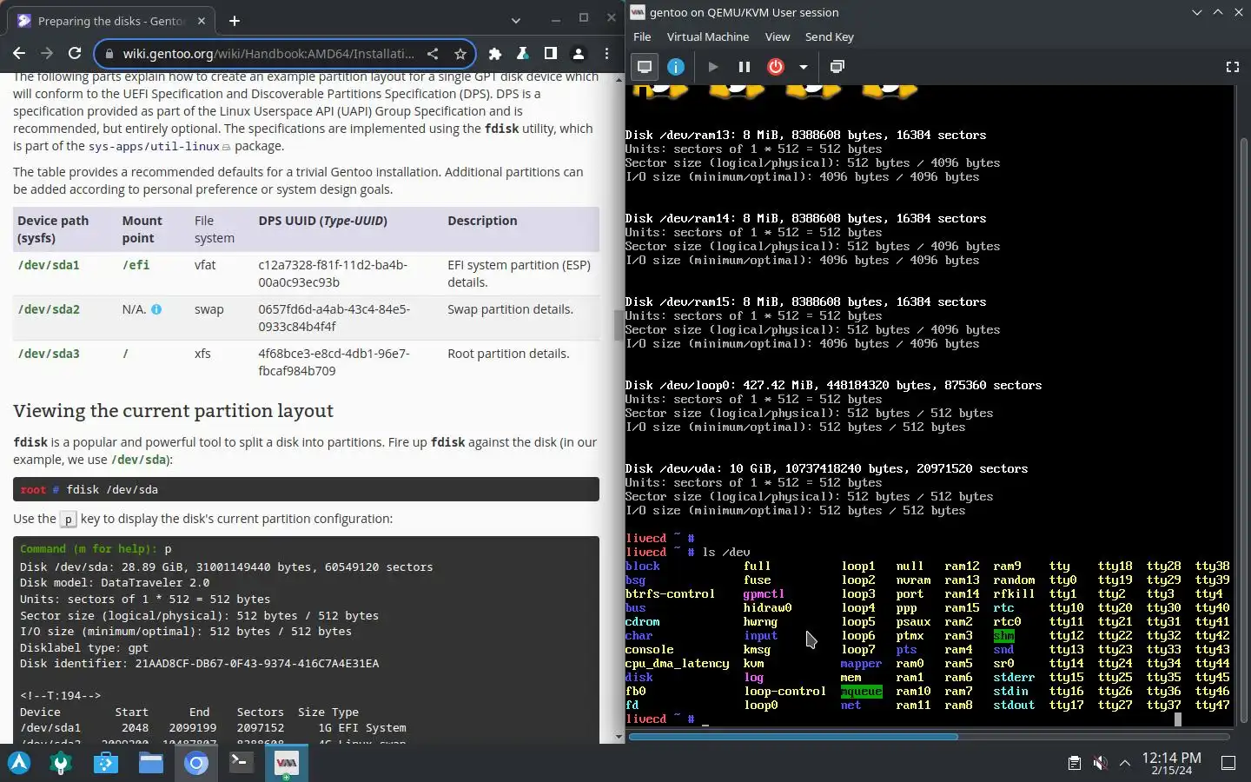Click the wiki.gentoo.org address bar
The width and height of the screenshot is (1251, 782).
[269, 54]
